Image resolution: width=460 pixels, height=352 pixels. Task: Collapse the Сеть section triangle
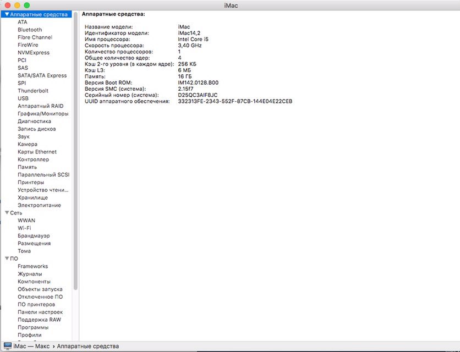(x=7, y=213)
